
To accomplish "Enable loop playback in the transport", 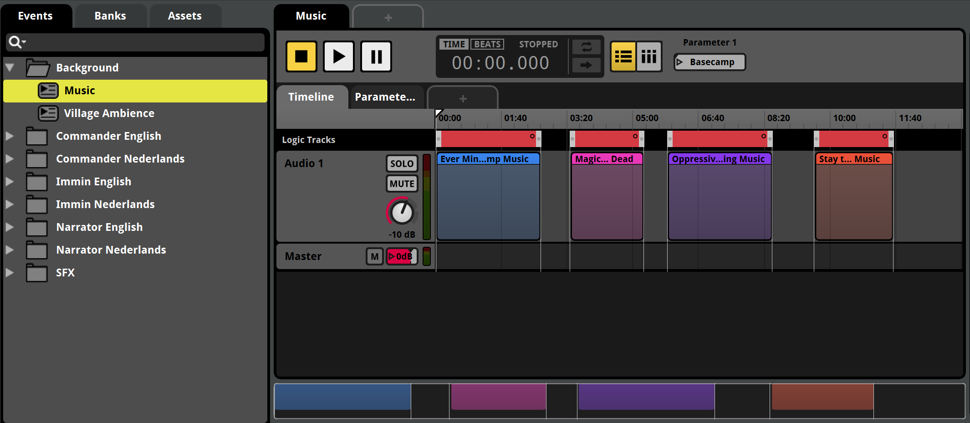I will pyautogui.click(x=587, y=47).
